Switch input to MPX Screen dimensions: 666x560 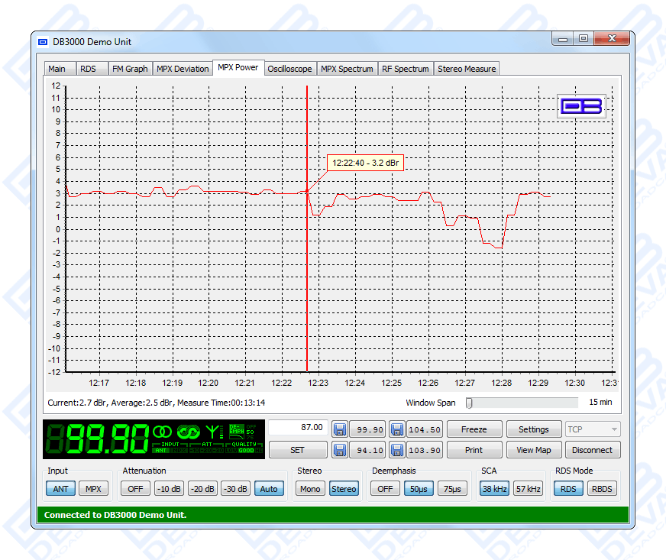click(92, 489)
